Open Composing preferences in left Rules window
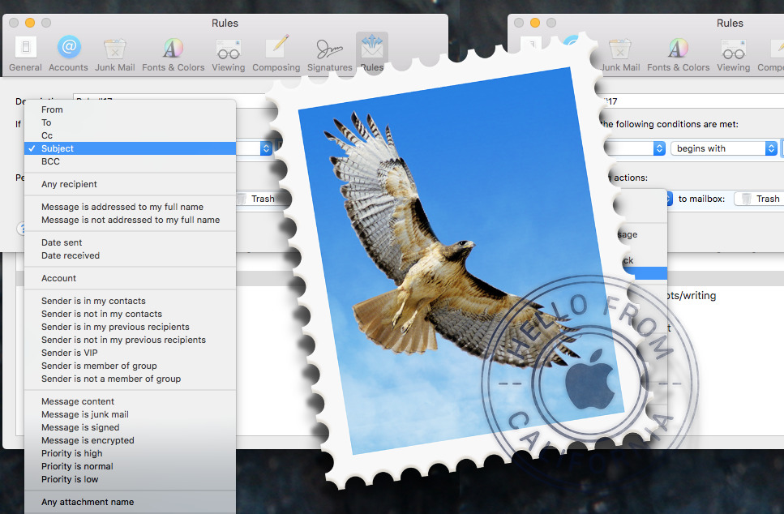The image size is (784, 514). click(x=276, y=54)
